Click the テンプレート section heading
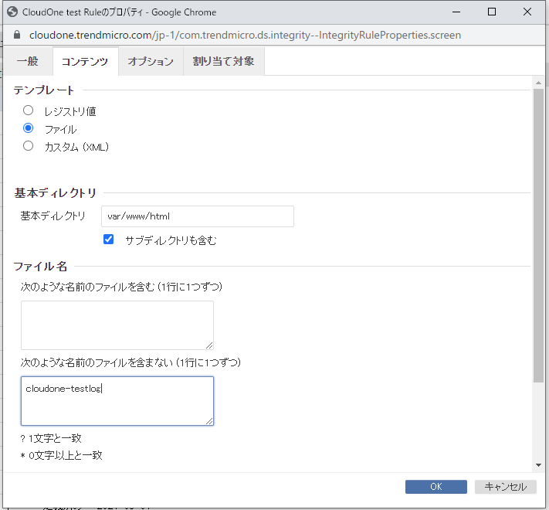 pyautogui.click(x=44, y=90)
